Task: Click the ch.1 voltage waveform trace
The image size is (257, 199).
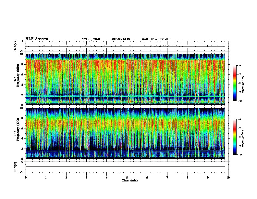Action: tap(125, 46)
